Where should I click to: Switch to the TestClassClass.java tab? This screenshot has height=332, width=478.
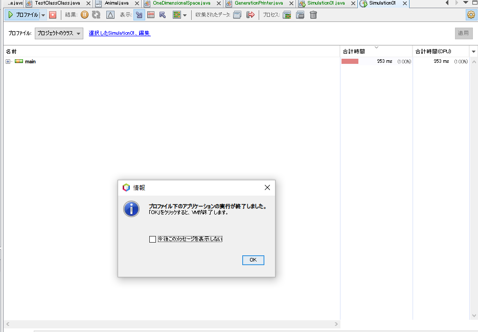coord(58,3)
